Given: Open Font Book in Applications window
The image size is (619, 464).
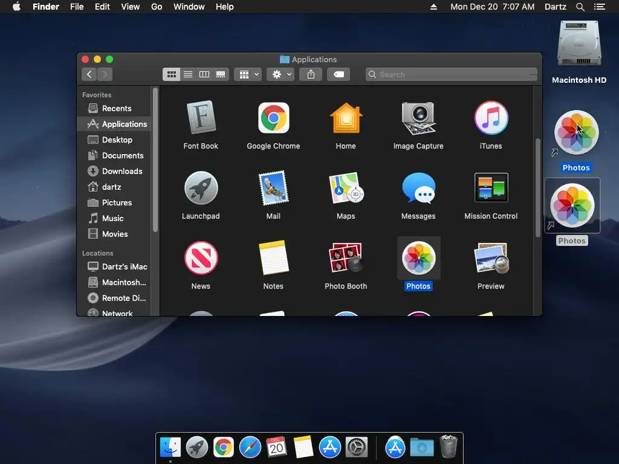Looking at the screenshot, I should click(x=201, y=118).
